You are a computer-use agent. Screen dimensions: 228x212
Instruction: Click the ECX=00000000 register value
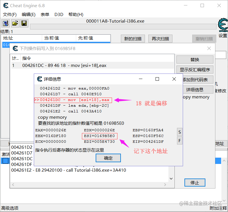(x=51, y=142)
